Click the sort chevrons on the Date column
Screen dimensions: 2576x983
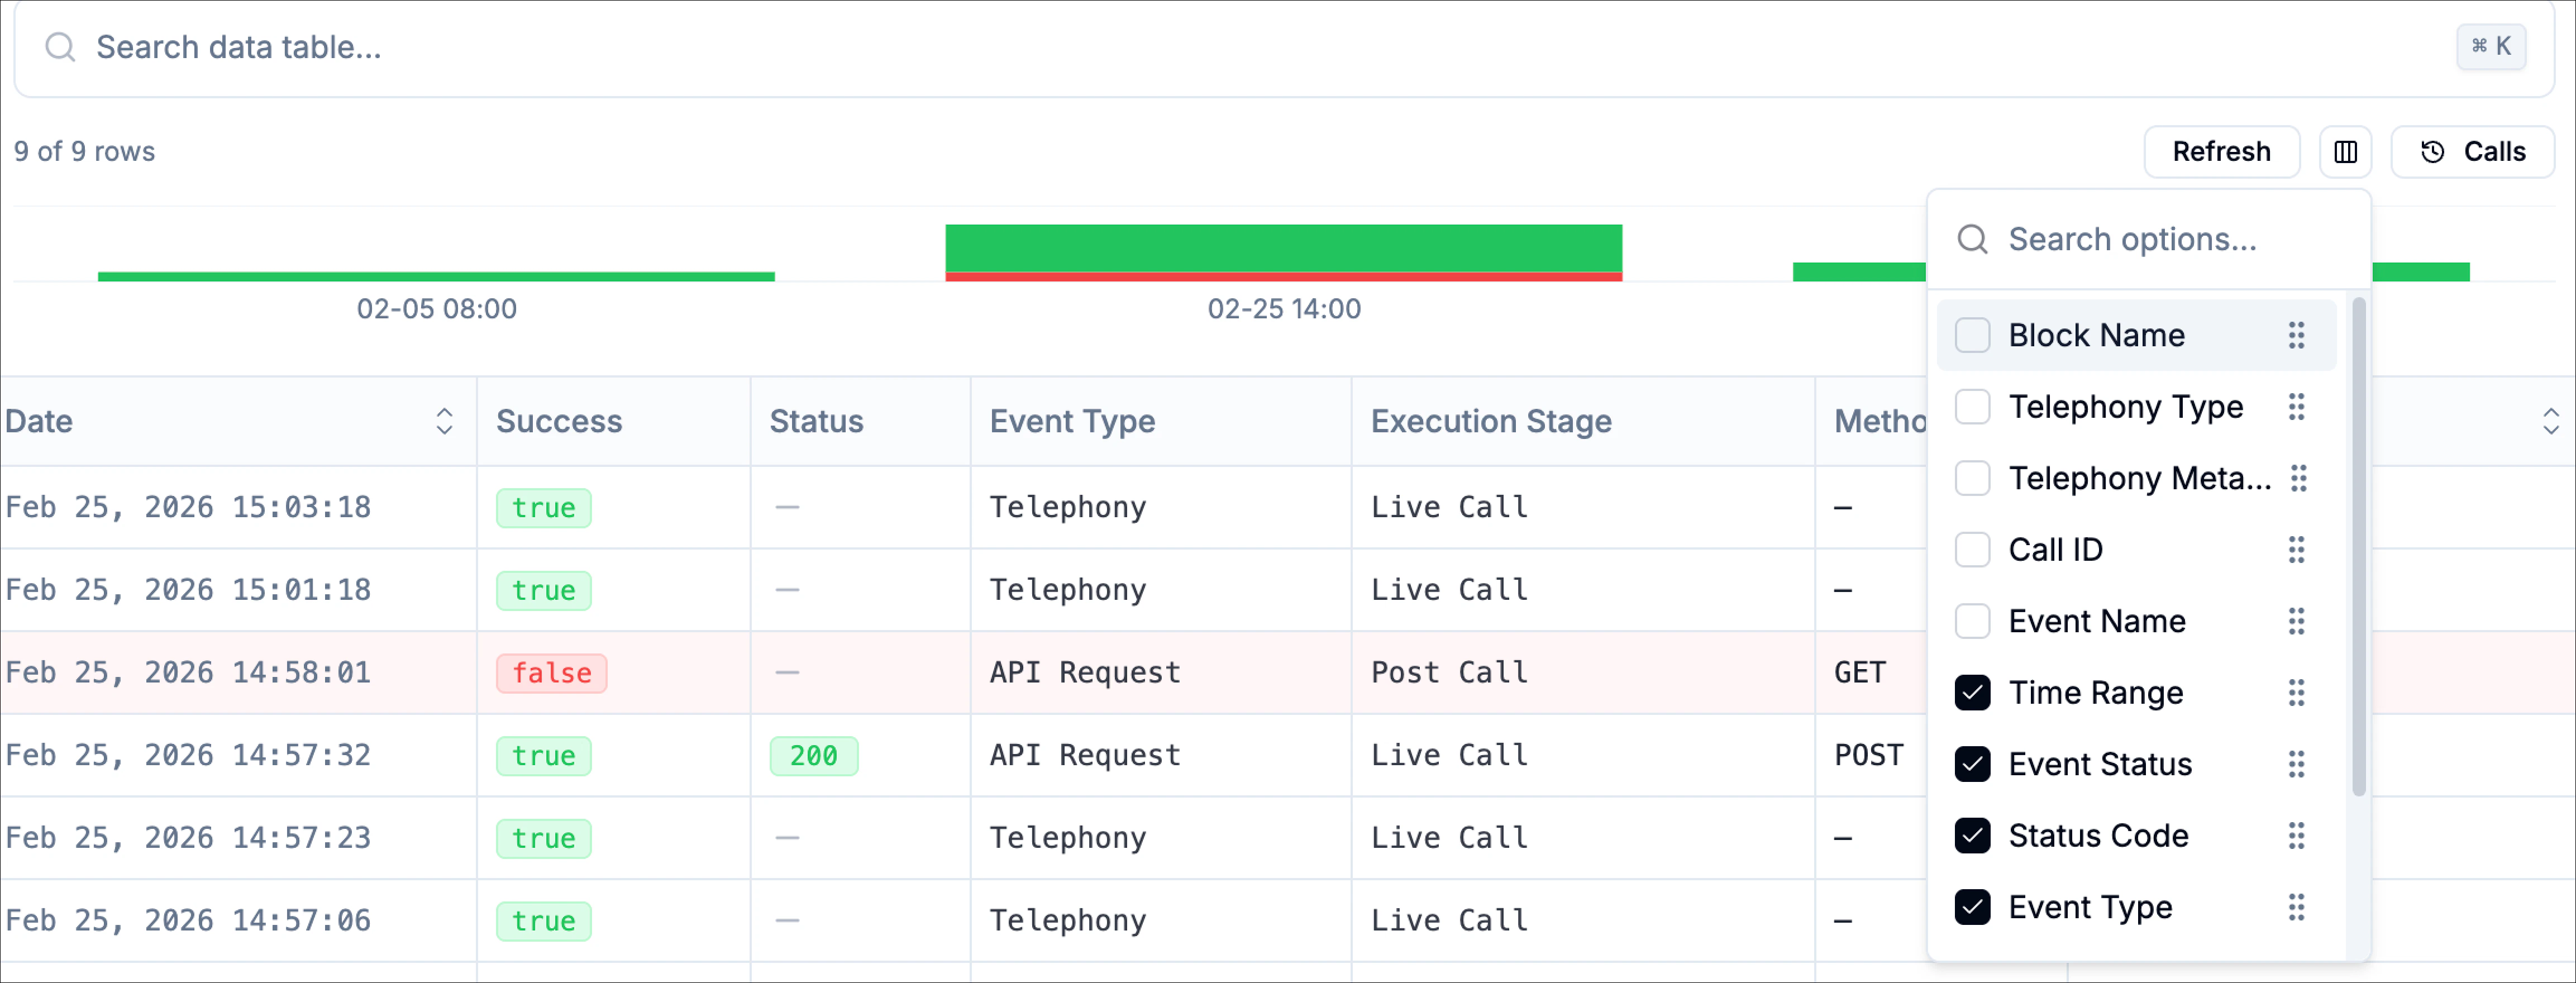click(444, 421)
